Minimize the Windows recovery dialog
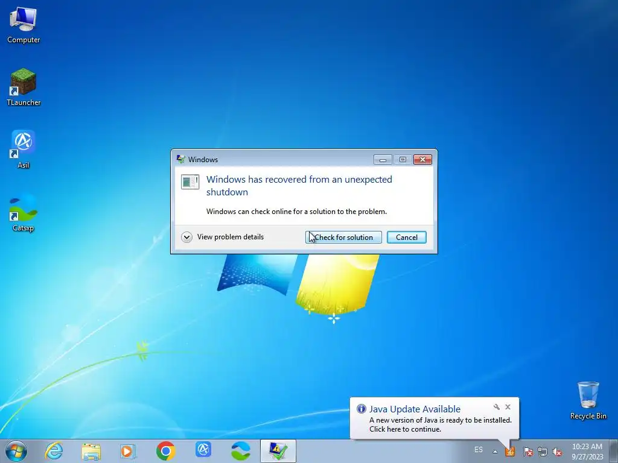This screenshot has width=618, height=463. tap(383, 159)
